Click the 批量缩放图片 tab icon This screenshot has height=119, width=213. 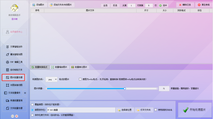[x=53, y=67]
